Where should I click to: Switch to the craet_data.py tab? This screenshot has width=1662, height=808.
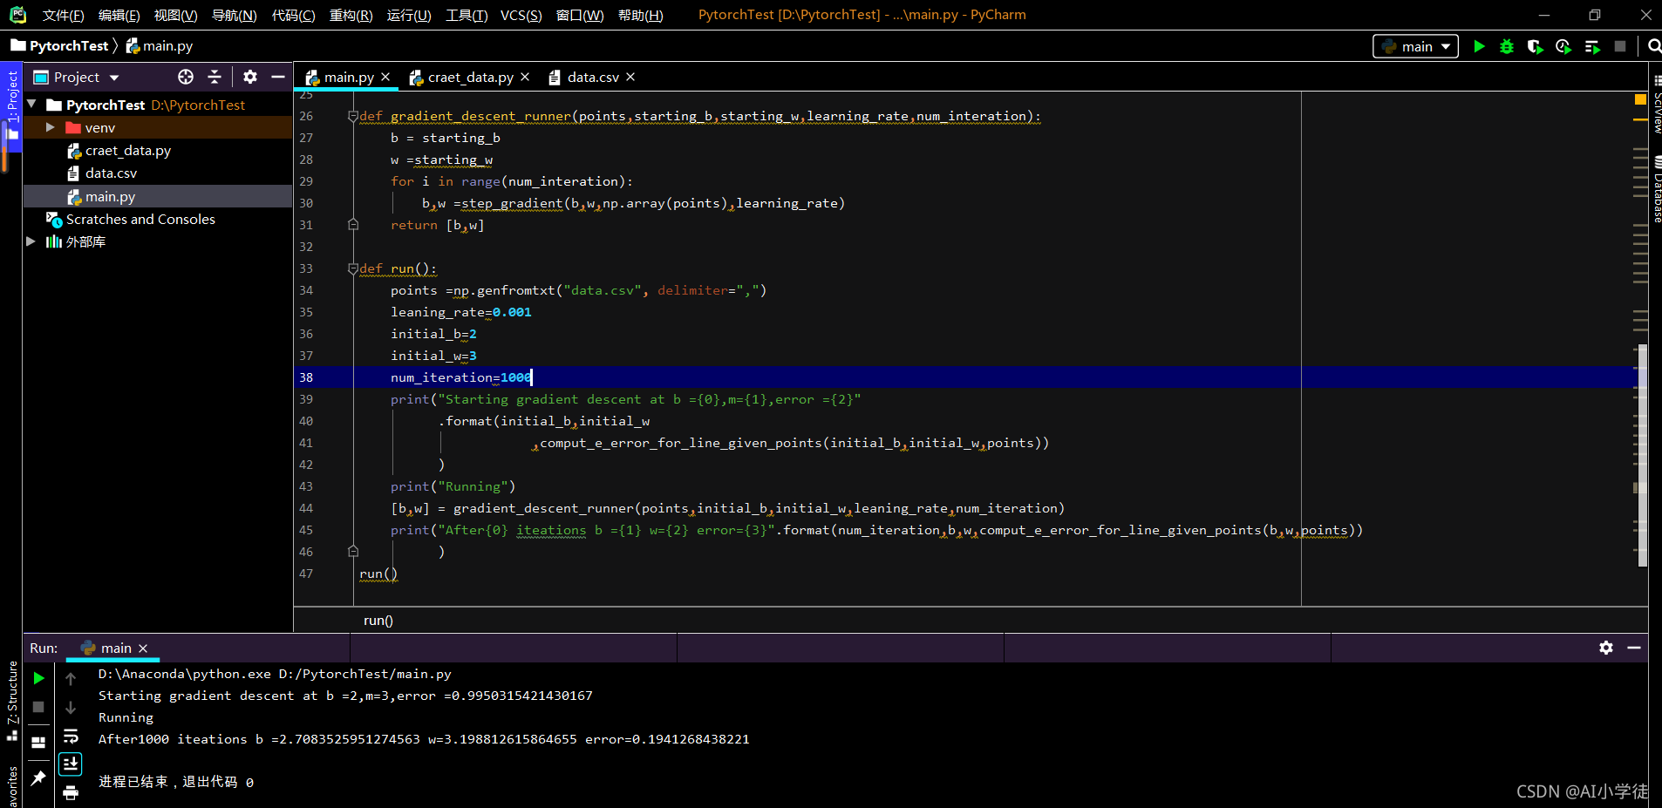coord(470,77)
